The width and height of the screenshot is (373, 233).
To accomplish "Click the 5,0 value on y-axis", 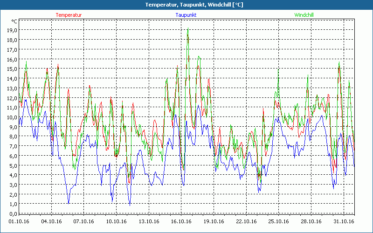I will pyautogui.click(x=14, y=165).
